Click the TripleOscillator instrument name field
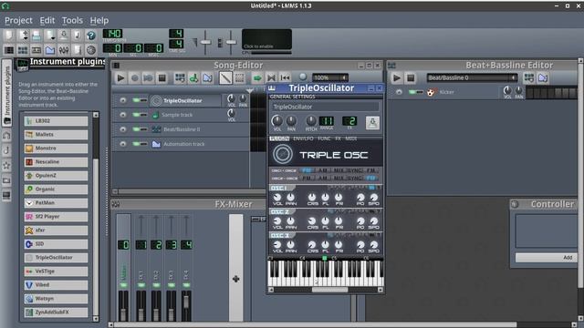Viewport: 584px width, 328px height. click(x=325, y=107)
